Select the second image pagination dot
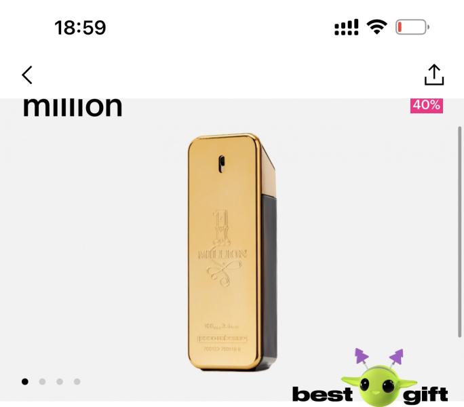Screen dimensions: 464x407 [42, 381]
